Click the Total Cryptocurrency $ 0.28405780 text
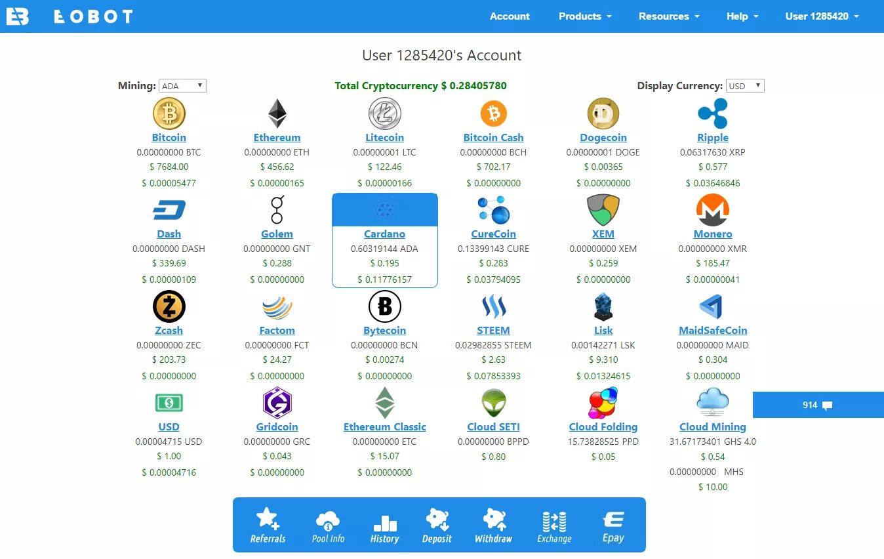The image size is (884, 559). click(x=420, y=86)
